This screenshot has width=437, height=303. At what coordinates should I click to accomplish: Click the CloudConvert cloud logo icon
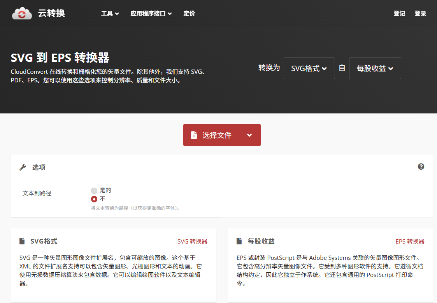pyautogui.click(x=22, y=14)
